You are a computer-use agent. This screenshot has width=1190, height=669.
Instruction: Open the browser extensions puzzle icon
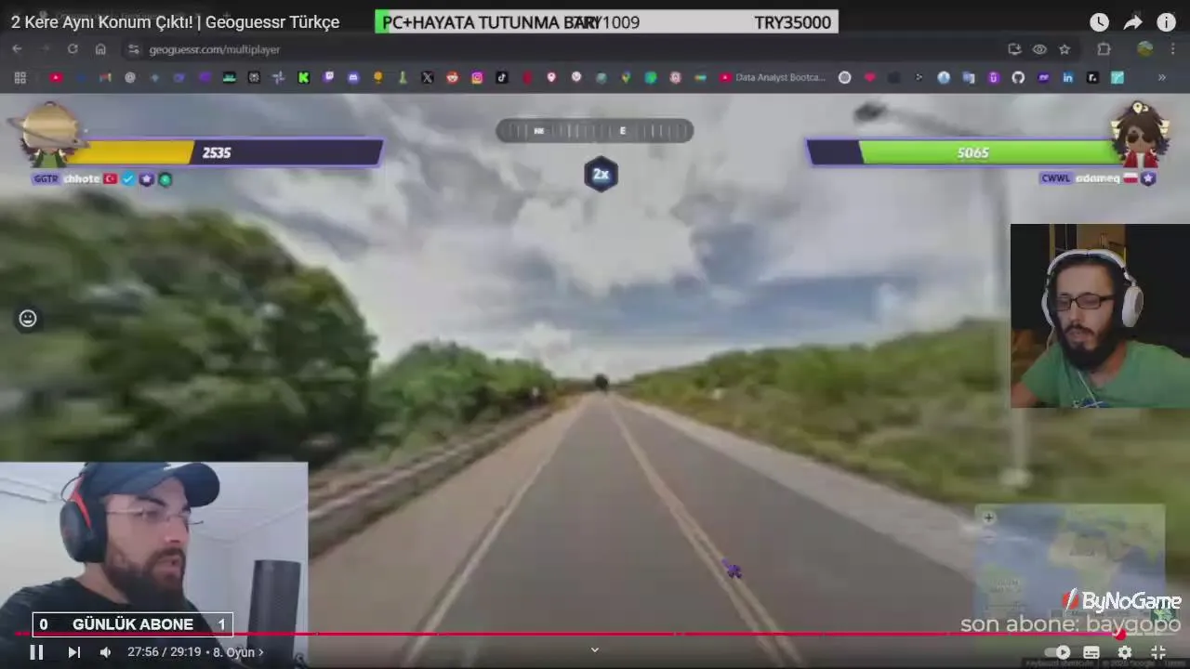pyautogui.click(x=1104, y=49)
